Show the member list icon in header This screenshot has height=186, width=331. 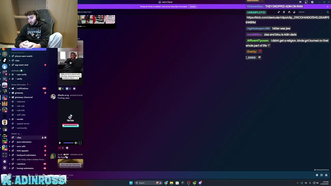click(294, 12)
